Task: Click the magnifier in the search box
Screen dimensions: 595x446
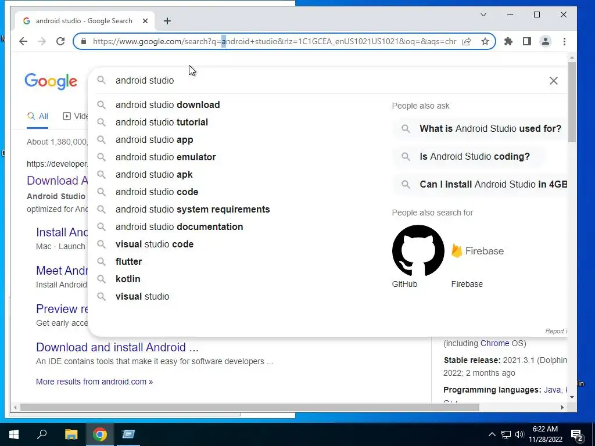Action: pyautogui.click(x=101, y=80)
